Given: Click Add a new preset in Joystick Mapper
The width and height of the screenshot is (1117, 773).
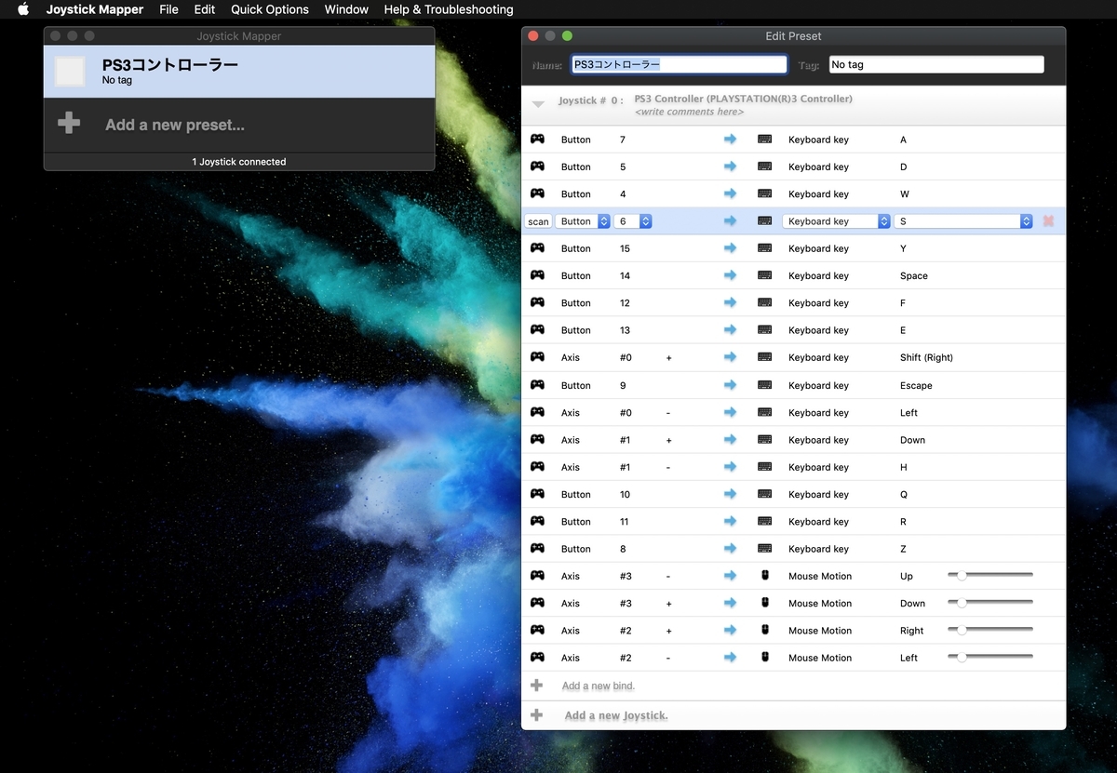Looking at the screenshot, I should [175, 125].
